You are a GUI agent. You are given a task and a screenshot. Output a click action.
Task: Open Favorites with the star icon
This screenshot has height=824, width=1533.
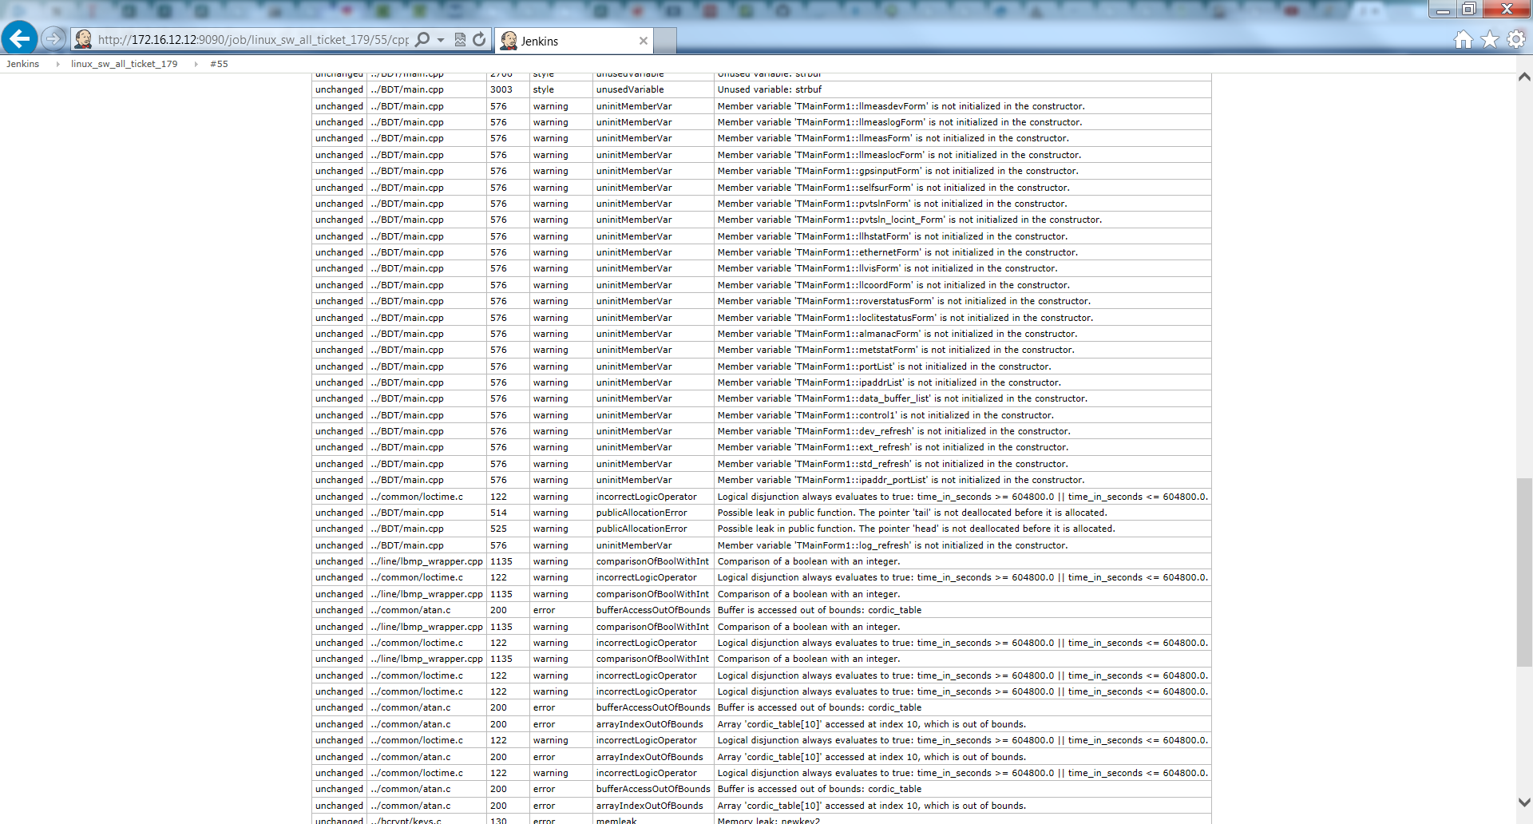pos(1489,40)
